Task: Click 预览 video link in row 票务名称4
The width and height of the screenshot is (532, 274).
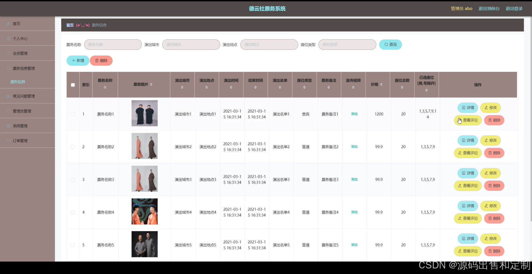Action: coord(354,212)
